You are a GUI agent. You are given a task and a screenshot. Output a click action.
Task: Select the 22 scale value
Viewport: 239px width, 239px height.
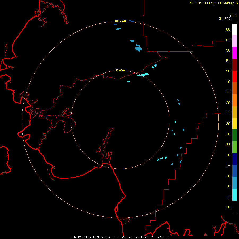pyautogui.click(x=228, y=145)
